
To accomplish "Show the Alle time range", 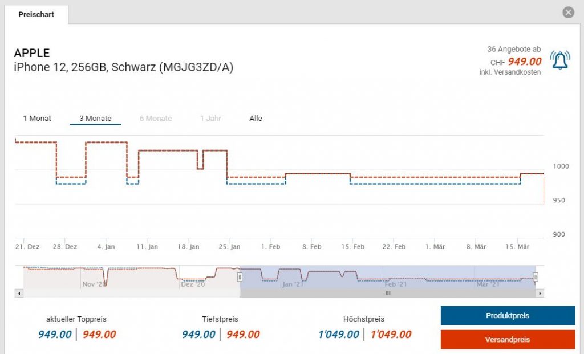I will click(255, 119).
